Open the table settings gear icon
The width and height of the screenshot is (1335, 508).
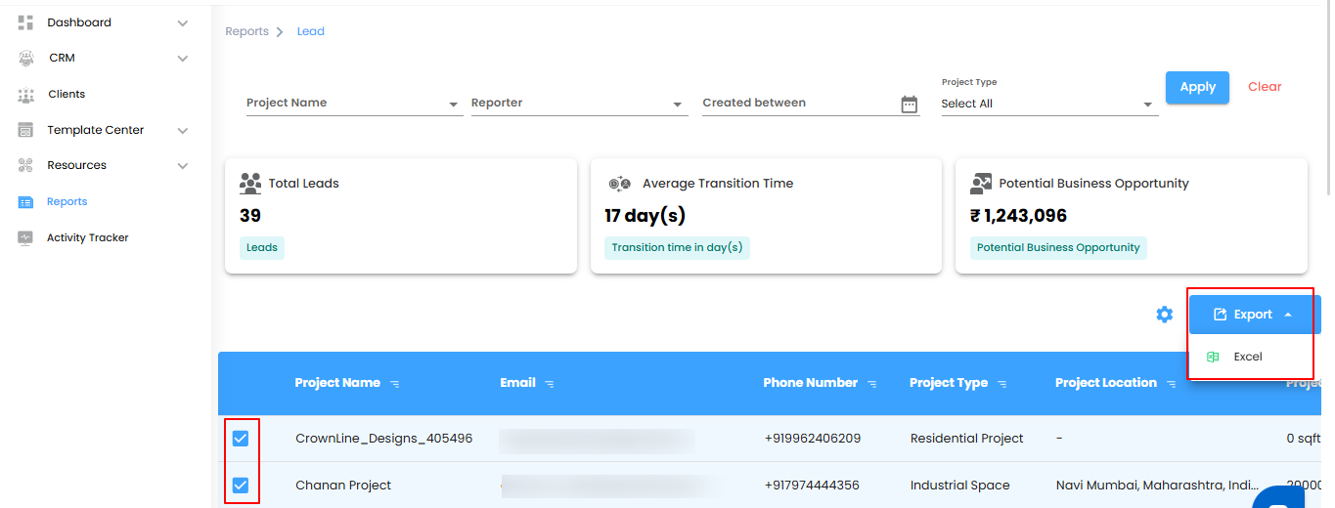click(1164, 315)
